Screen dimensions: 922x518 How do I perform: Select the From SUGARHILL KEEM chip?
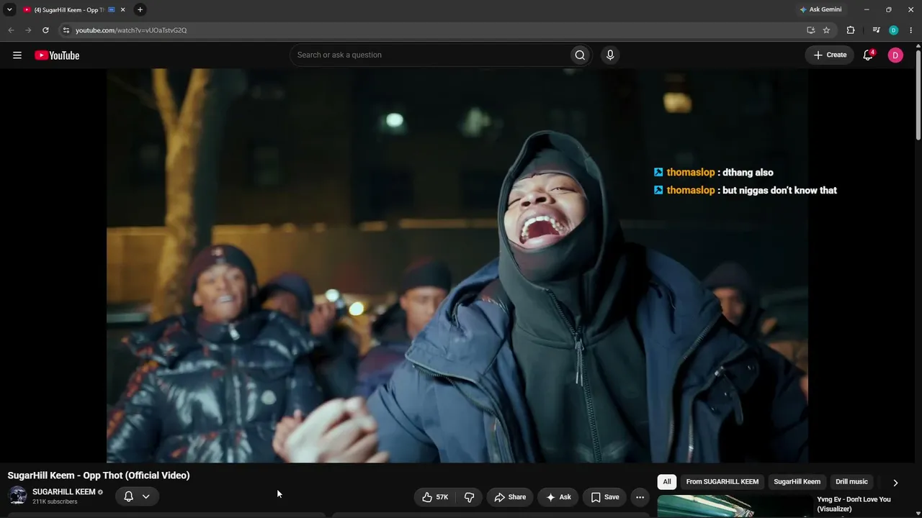722,482
